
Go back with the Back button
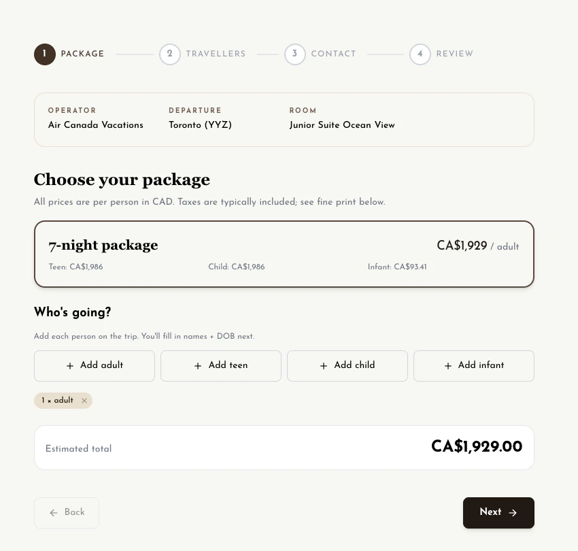click(x=67, y=513)
